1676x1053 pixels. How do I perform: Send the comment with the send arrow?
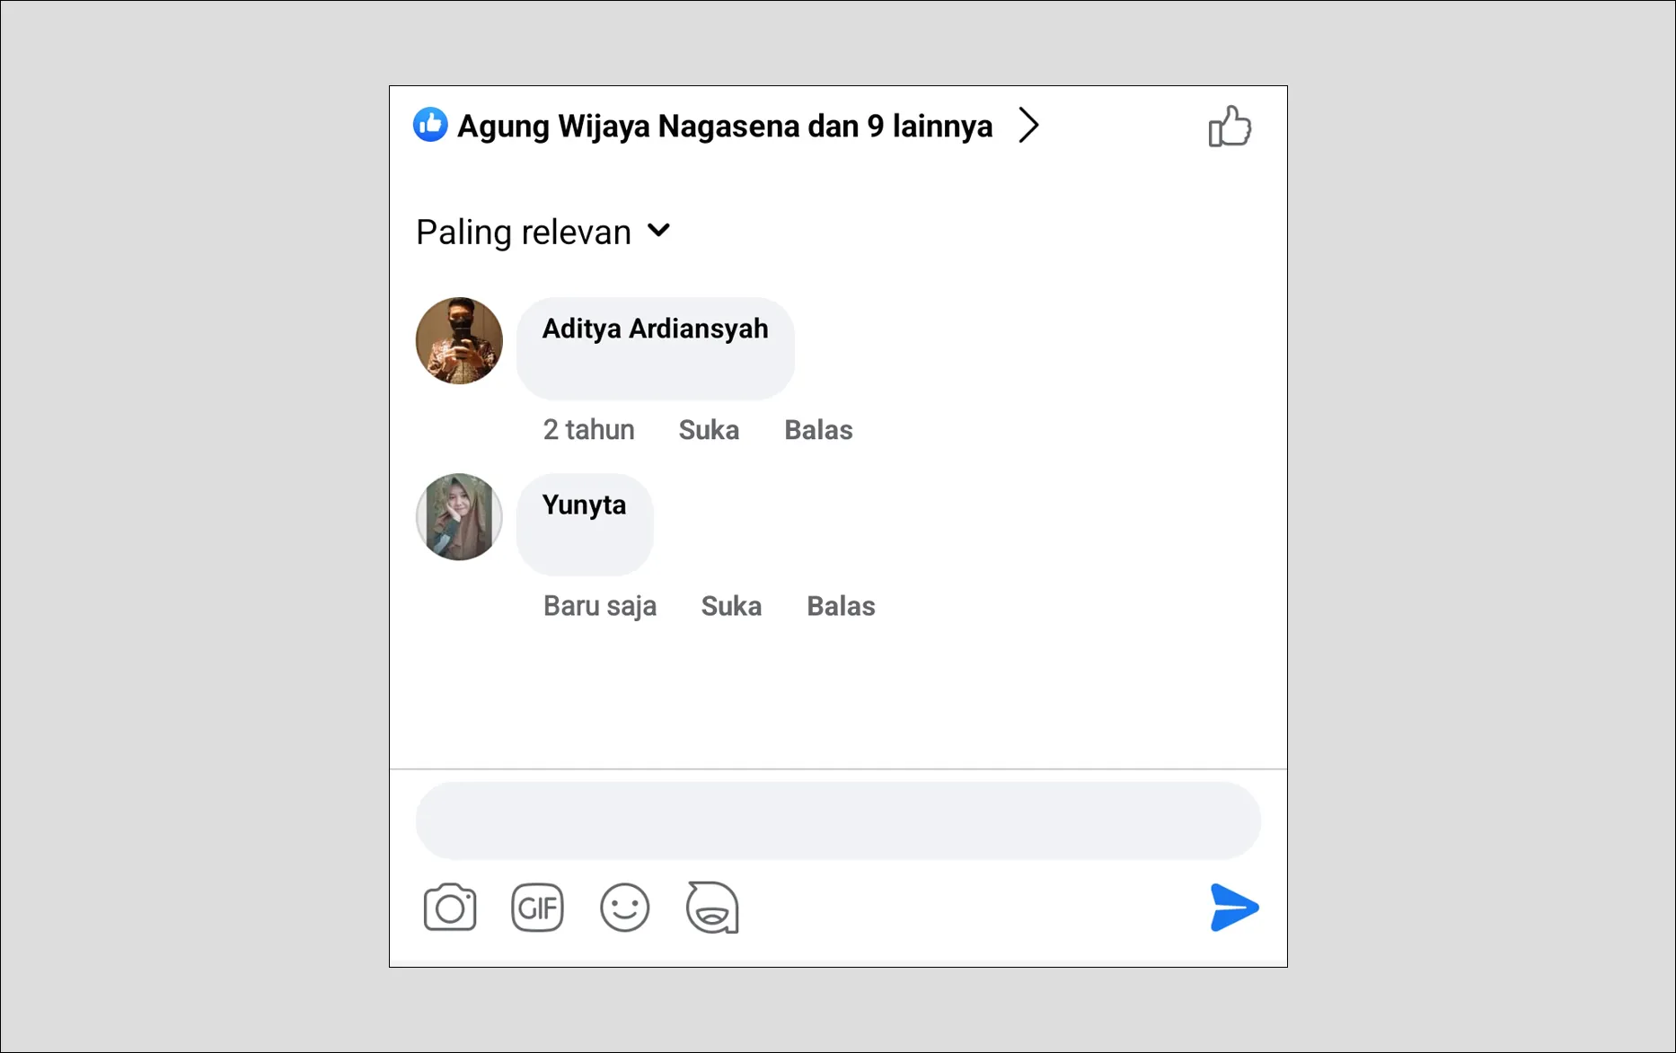pyautogui.click(x=1234, y=908)
